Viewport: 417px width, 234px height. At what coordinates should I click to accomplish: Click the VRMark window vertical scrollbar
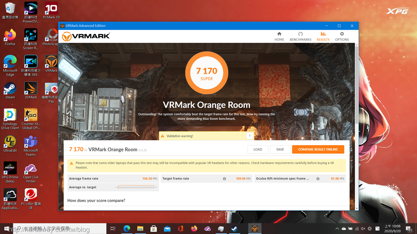click(x=357, y=85)
